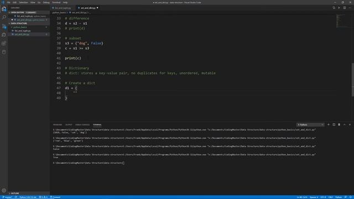
Task: Open the Extensions view in activity bar
Action: click(4, 43)
